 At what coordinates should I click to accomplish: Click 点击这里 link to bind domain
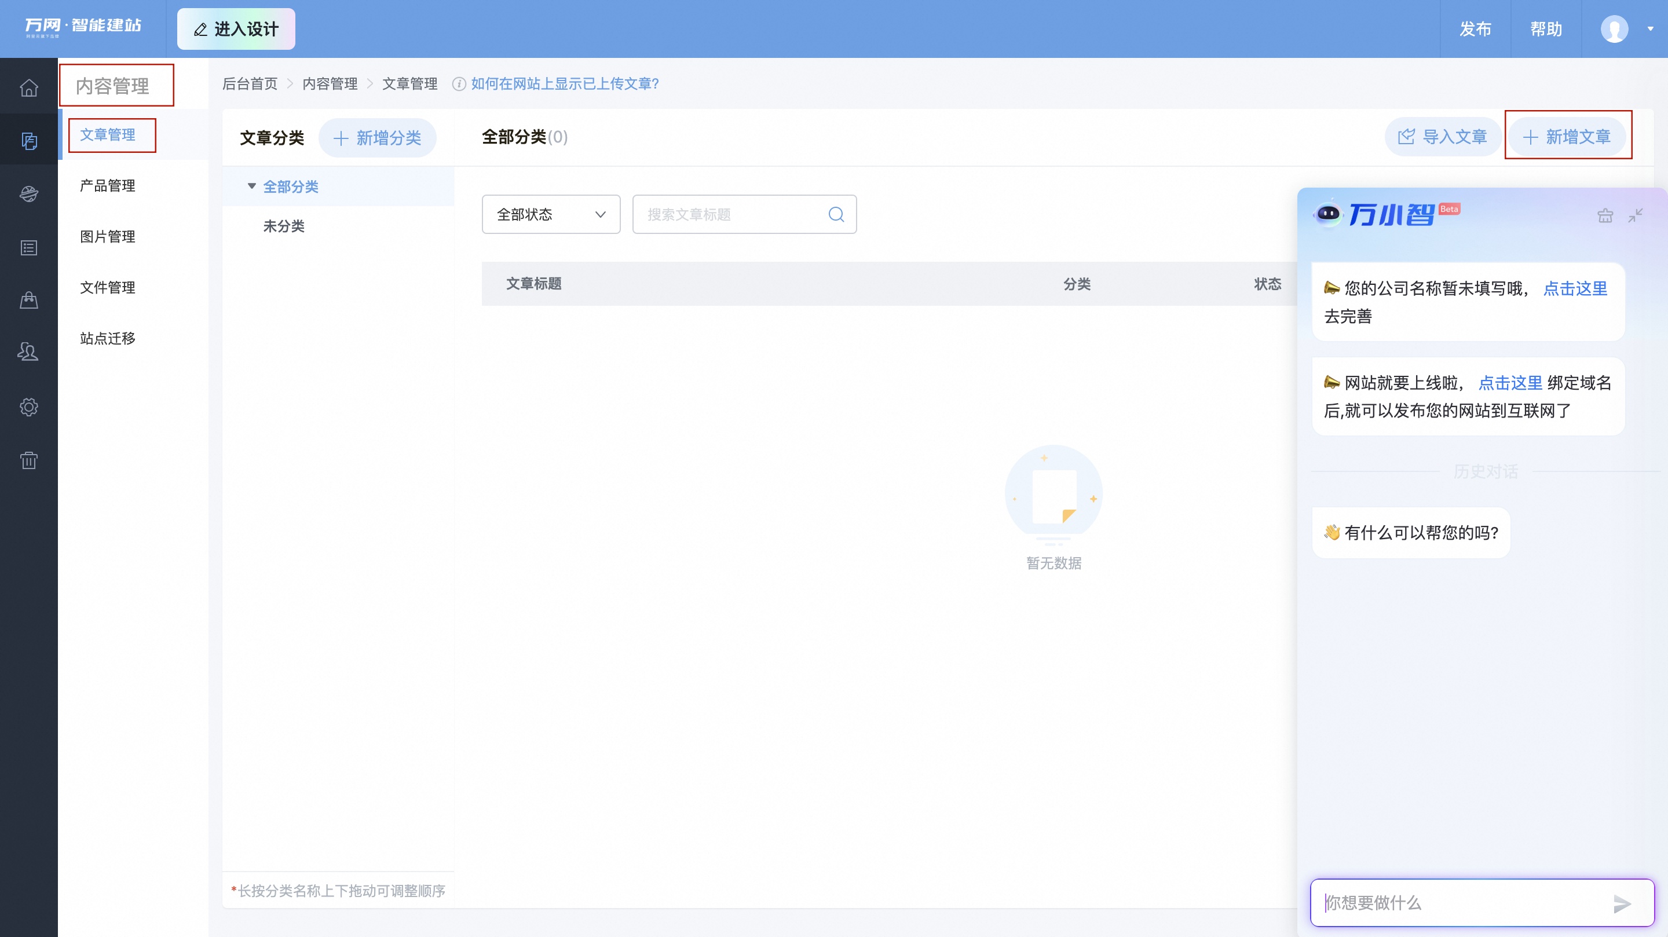pyautogui.click(x=1510, y=383)
